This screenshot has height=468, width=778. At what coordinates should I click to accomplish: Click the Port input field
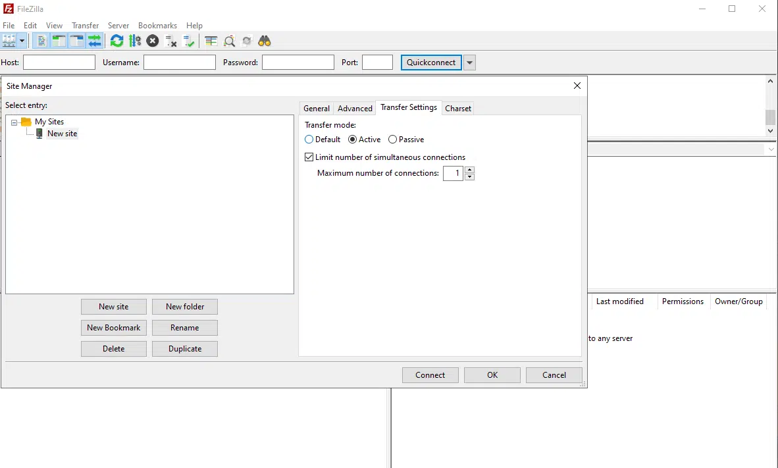click(x=377, y=62)
